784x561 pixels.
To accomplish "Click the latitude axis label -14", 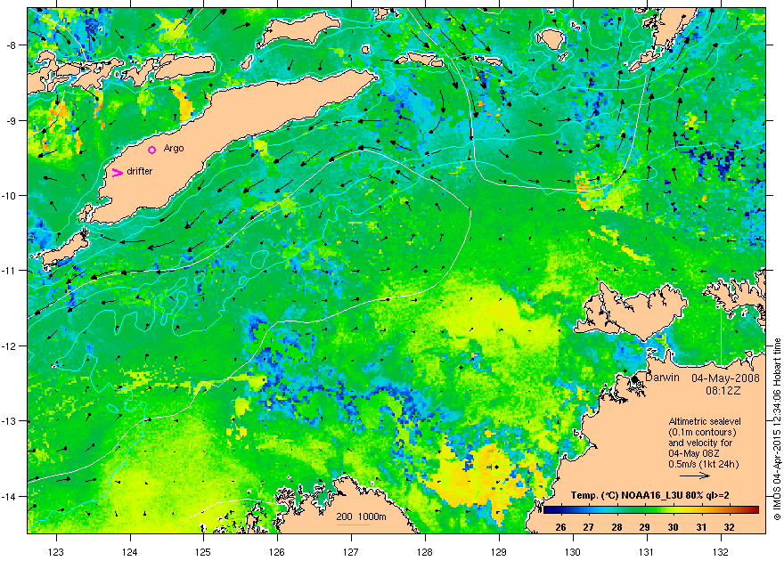I will point(10,496).
